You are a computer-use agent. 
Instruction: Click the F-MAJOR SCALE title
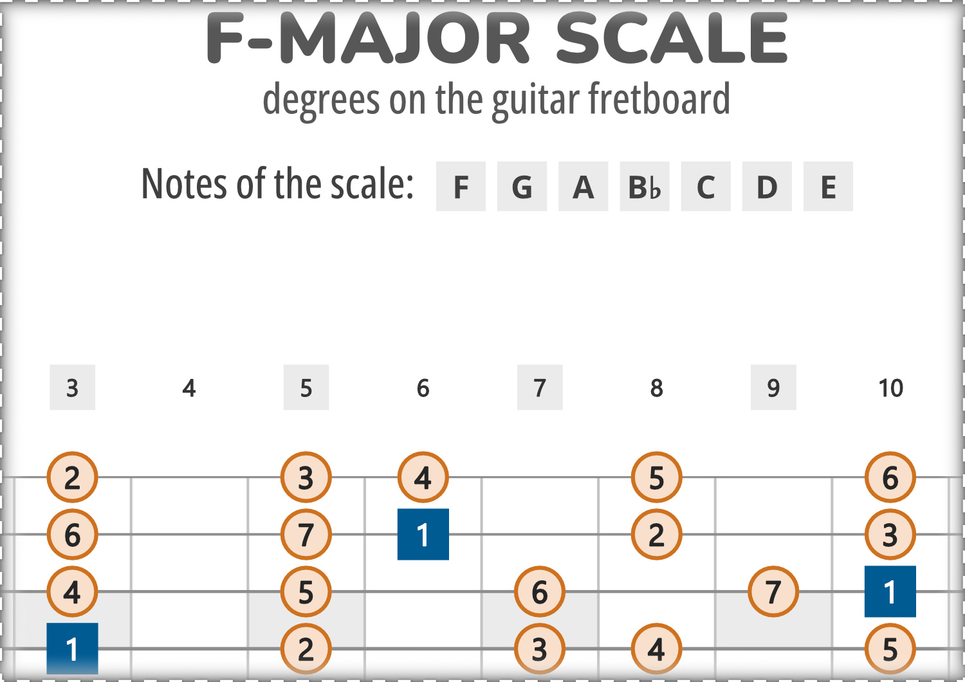[x=497, y=39]
